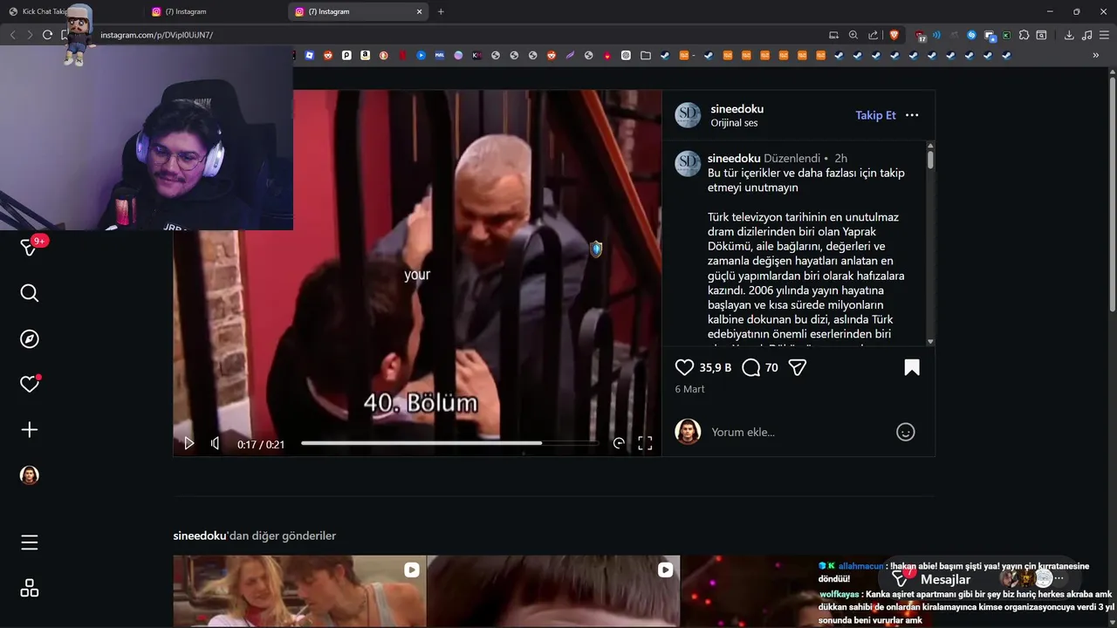This screenshot has width=1117, height=628.
Task: Open the emoji picker for comments
Action: coord(906,432)
